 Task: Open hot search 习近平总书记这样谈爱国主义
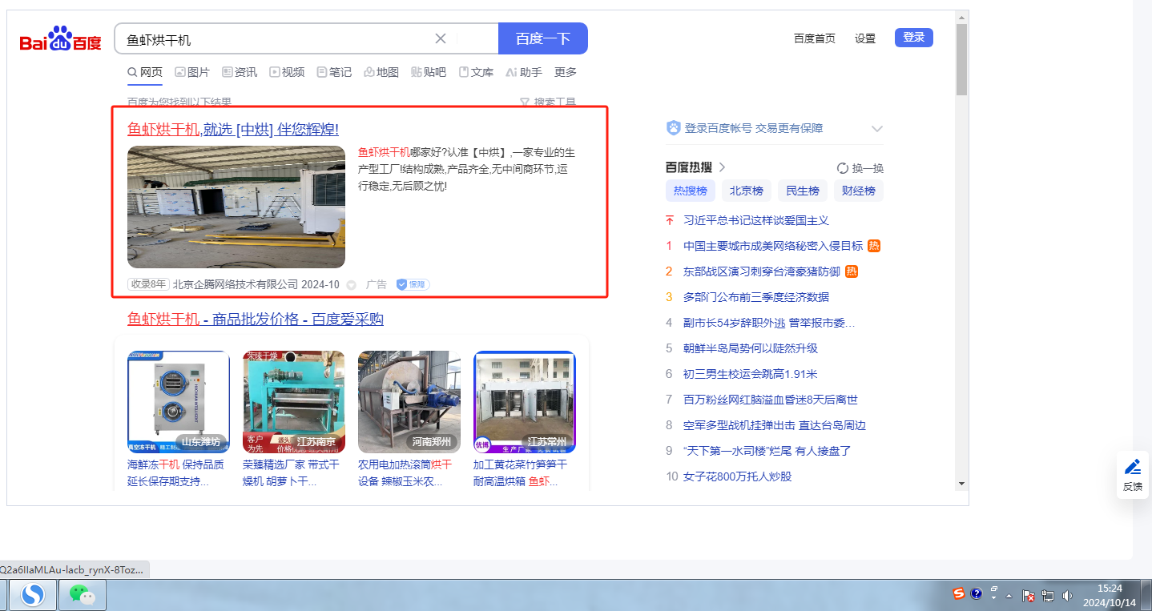756,220
